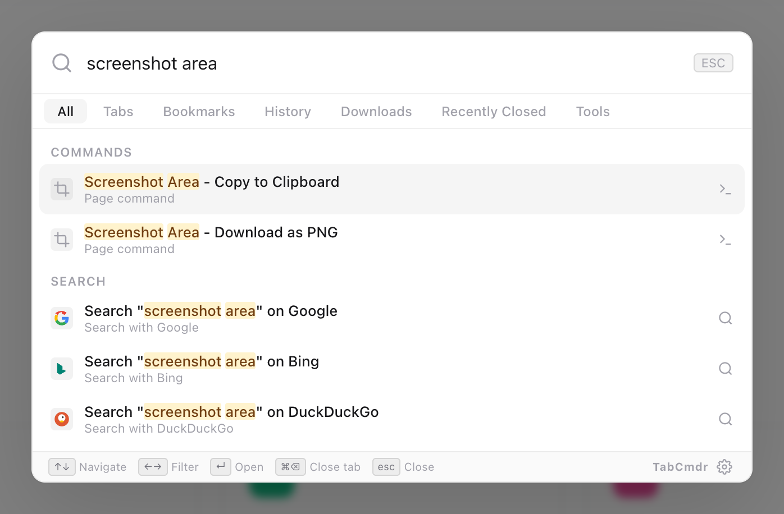Switch to the Recently Closed filter
The height and width of the screenshot is (514, 784).
click(494, 111)
